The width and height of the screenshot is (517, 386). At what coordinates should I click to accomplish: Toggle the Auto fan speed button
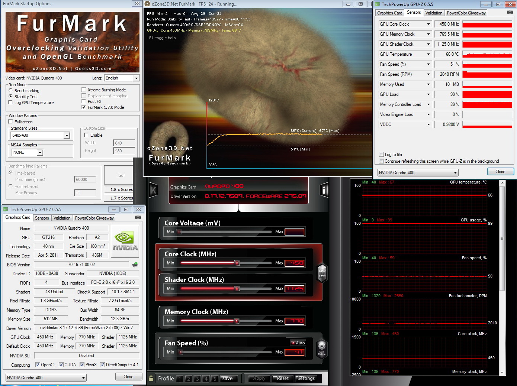(298, 343)
